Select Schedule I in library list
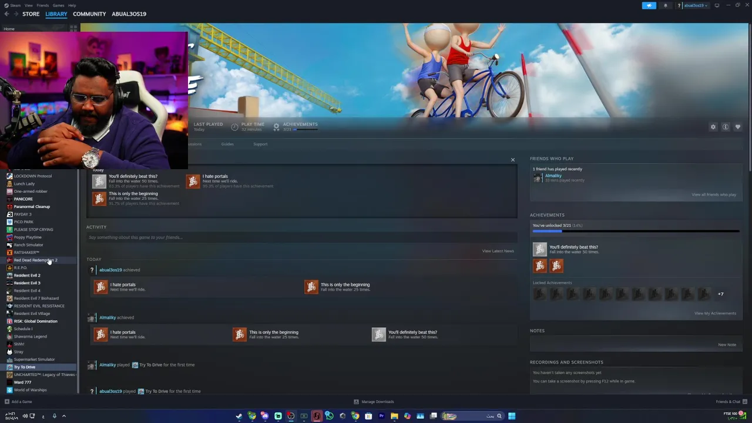This screenshot has width=752, height=423. pyautogui.click(x=23, y=329)
